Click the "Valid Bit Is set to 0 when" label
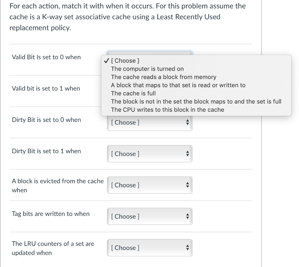This screenshot has width=299, height=267. [x=46, y=57]
